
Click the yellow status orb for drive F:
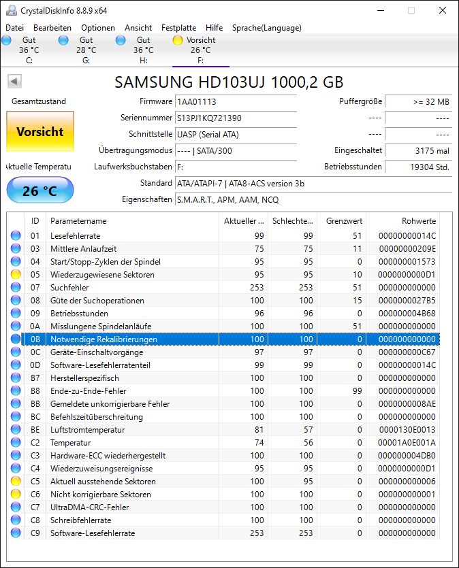[178, 40]
